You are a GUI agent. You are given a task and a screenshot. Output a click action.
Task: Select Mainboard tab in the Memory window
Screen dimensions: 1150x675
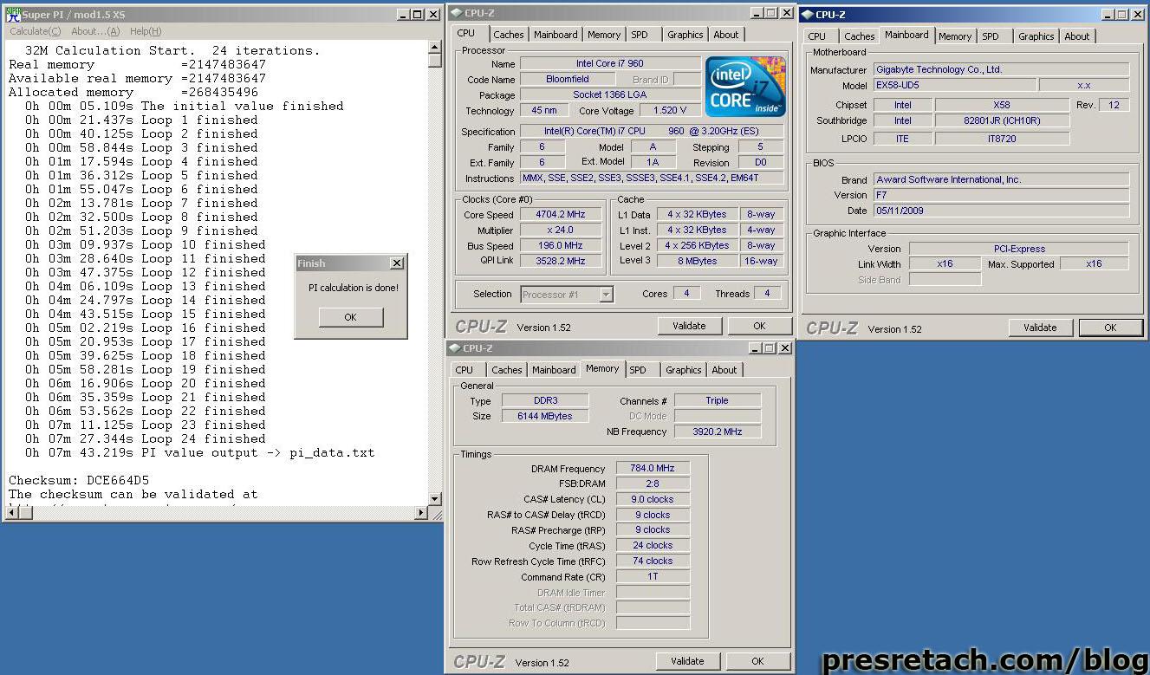pyautogui.click(x=554, y=370)
